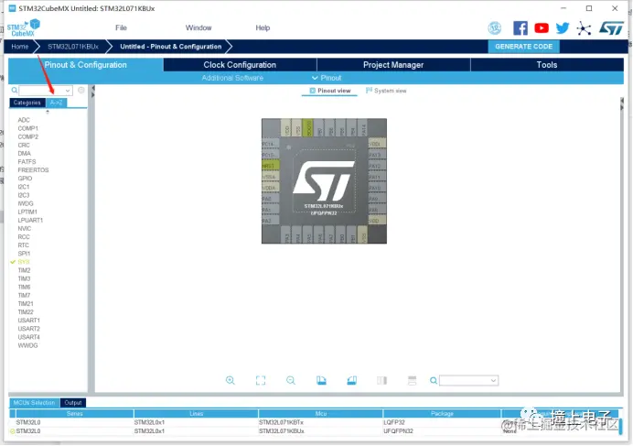Click the horizontal split rows icon
The height and width of the screenshot is (446, 633).
(412, 380)
